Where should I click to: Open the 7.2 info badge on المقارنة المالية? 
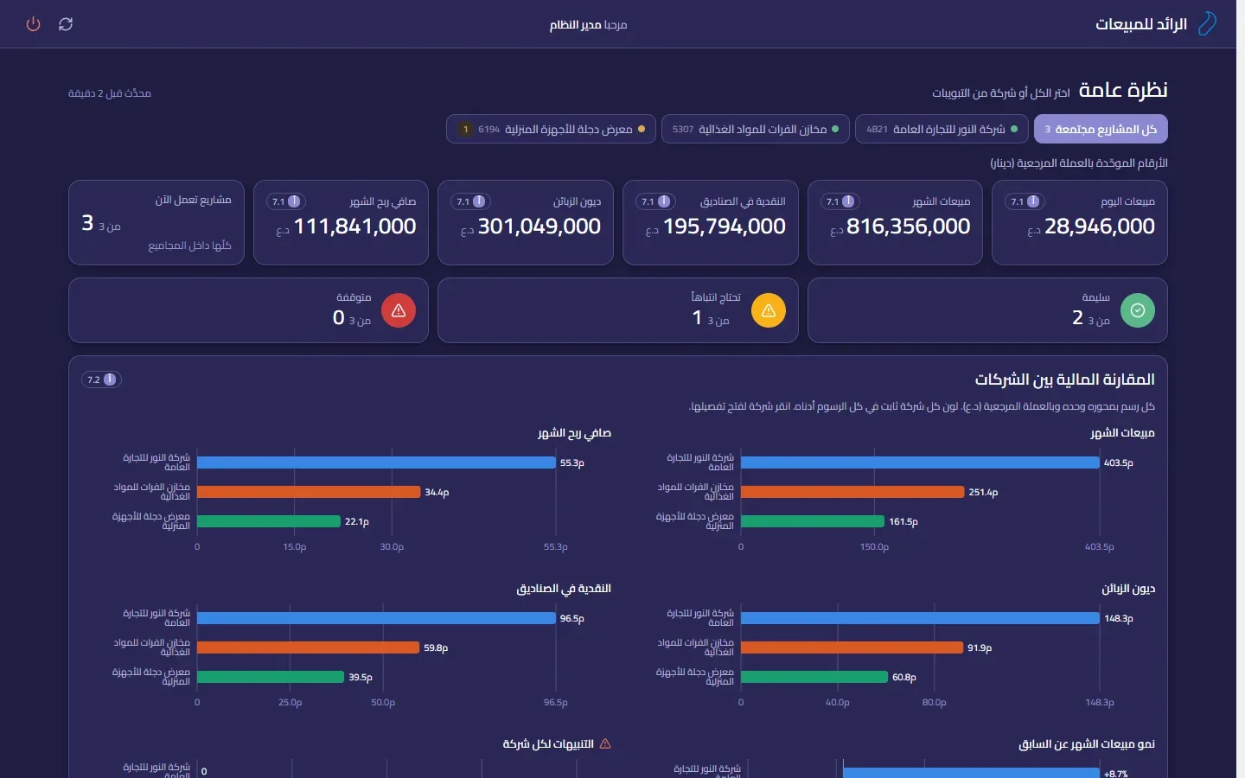pos(101,379)
